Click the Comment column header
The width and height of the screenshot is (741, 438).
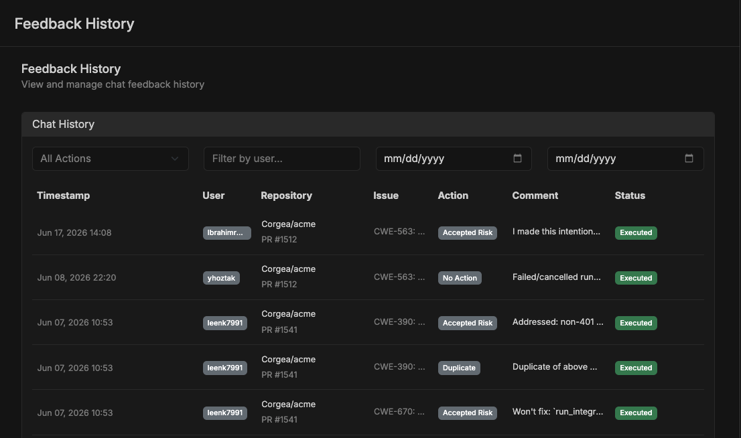(x=535, y=196)
